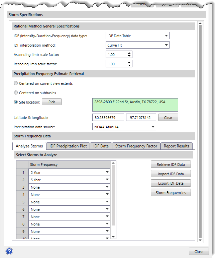This screenshot has height=258, width=215.
Task: Switch to the Storm Frequency Factor tab
Action: [136, 146]
